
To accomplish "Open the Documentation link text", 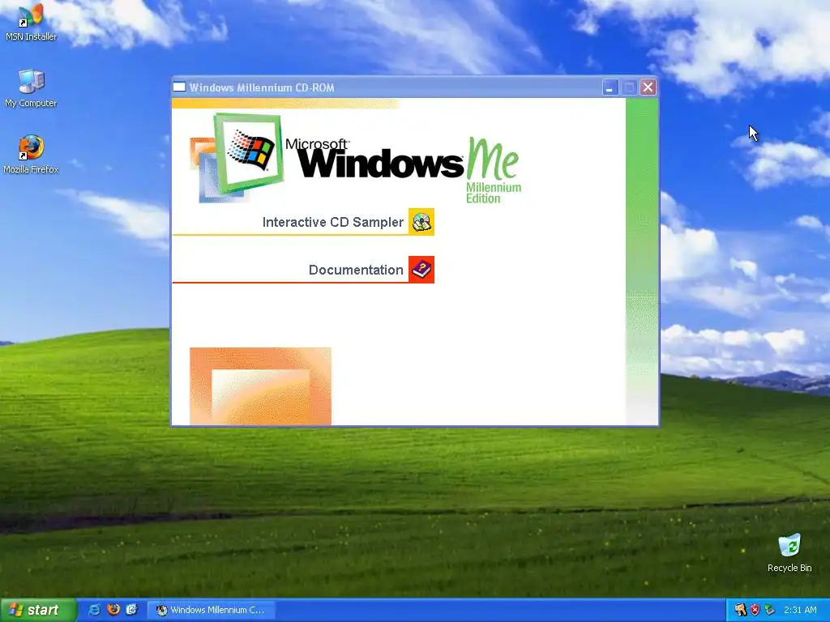I will 356,270.
